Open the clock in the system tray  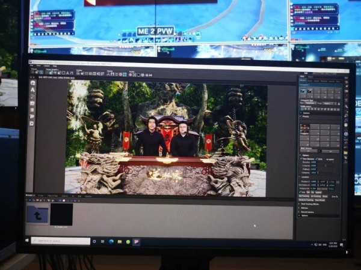(x=333, y=244)
